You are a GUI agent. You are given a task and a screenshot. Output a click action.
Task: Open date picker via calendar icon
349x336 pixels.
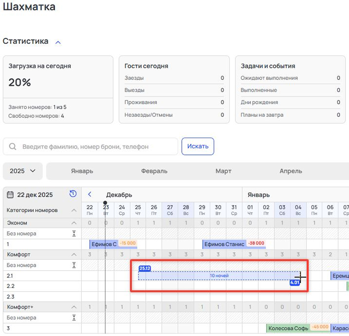coord(10,194)
